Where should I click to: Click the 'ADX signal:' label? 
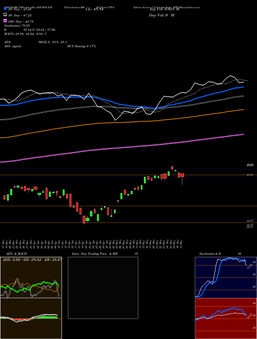click(13, 46)
